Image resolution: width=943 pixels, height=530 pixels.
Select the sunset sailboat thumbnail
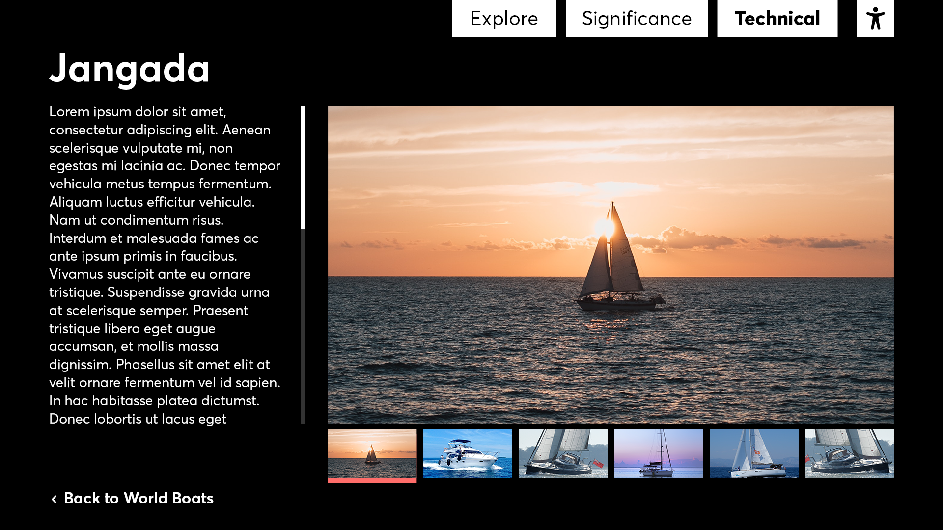click(x=372, y=453)
